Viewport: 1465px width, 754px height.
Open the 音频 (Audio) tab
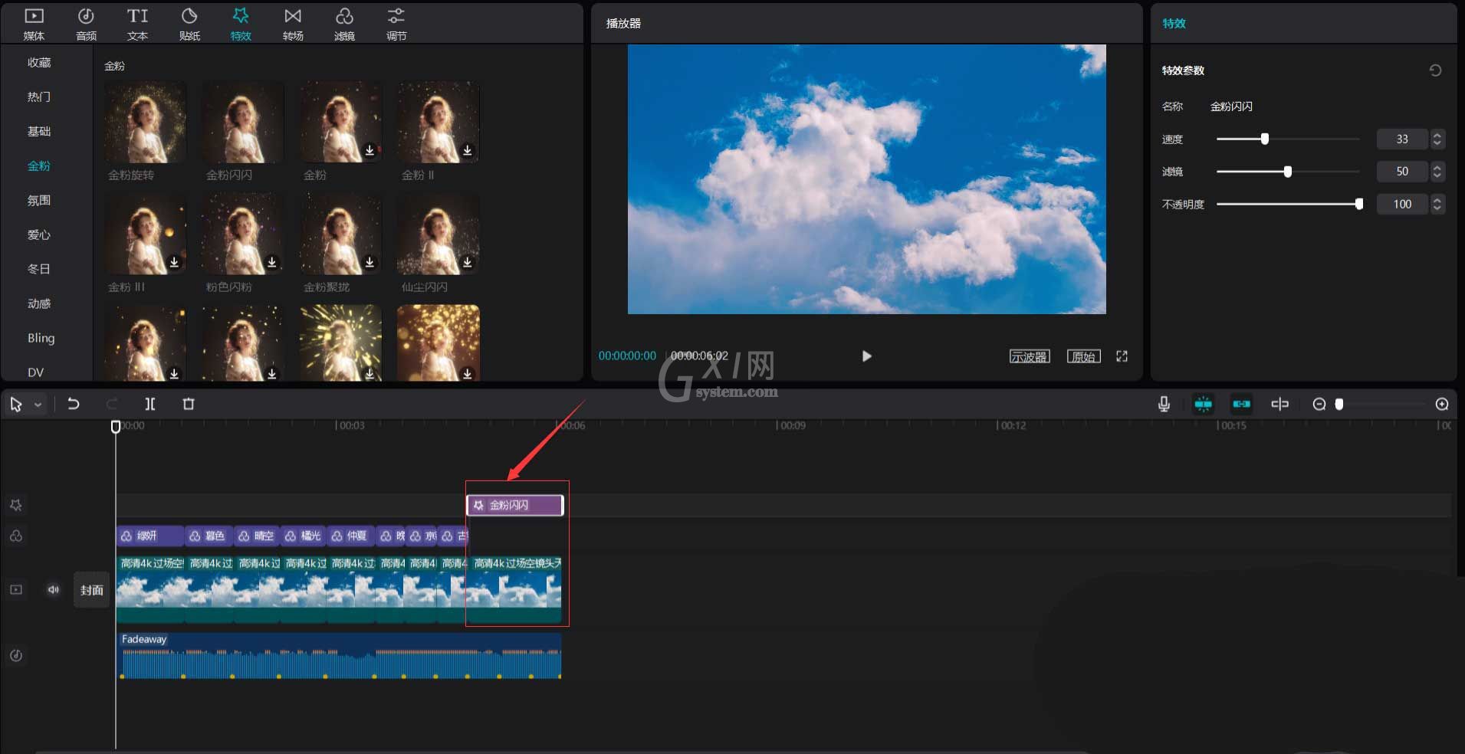tap(86, 24)
